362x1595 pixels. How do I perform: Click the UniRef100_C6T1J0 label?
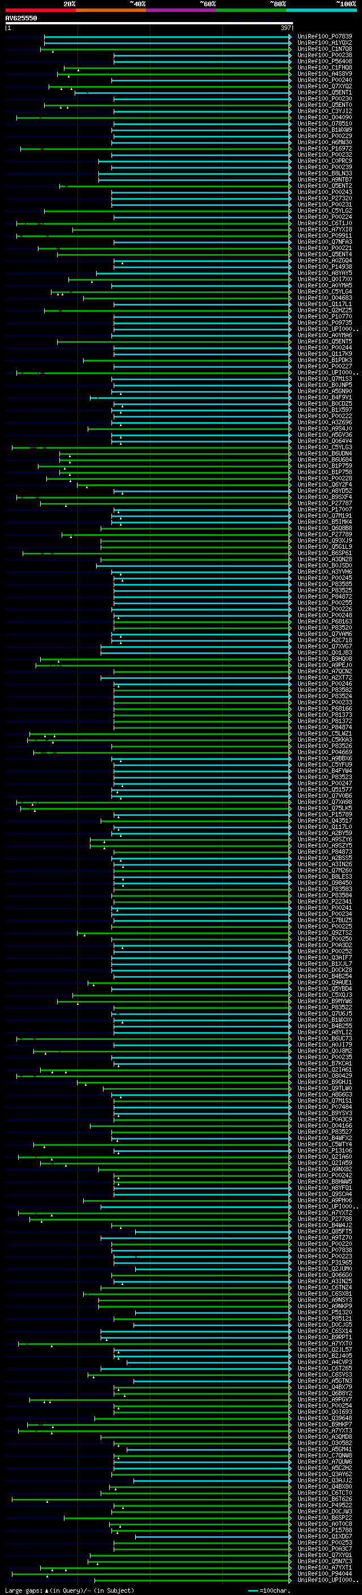324,223
